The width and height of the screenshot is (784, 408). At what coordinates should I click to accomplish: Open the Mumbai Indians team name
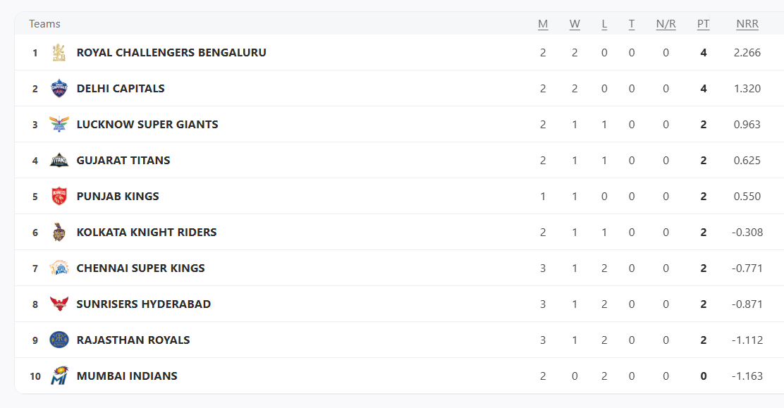127,376
